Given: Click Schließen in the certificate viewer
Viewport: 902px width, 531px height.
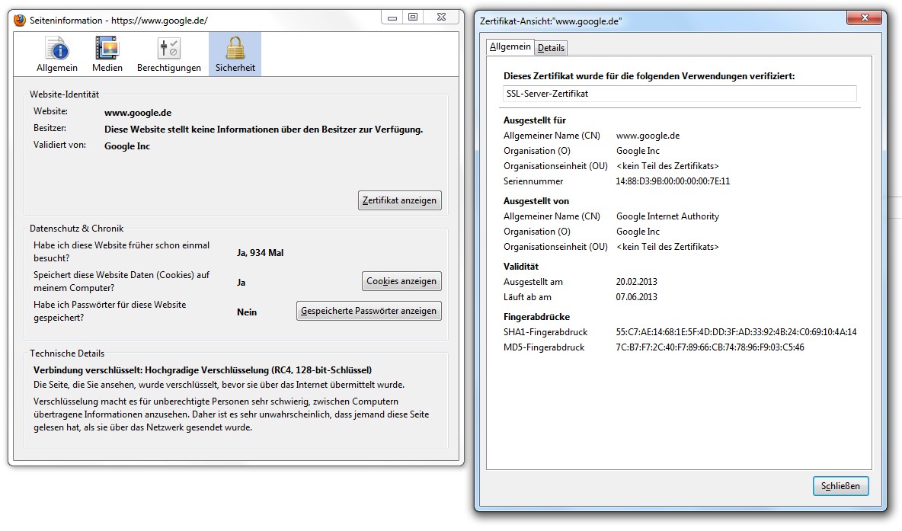Looking at the screenshot, I should [x=840, y=486].
